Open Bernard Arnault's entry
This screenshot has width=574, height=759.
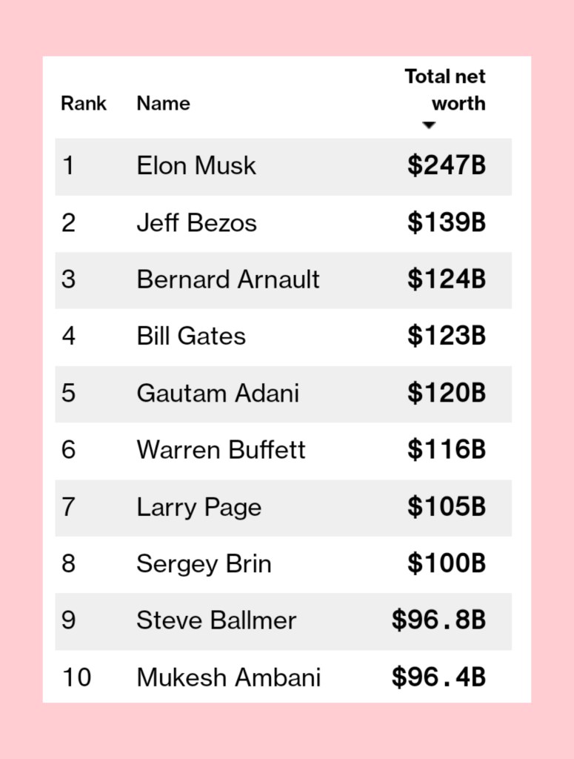(x=228, y=280)
